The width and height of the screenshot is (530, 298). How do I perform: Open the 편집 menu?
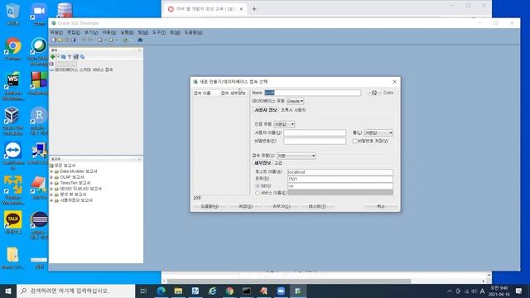tap(74, 32)
